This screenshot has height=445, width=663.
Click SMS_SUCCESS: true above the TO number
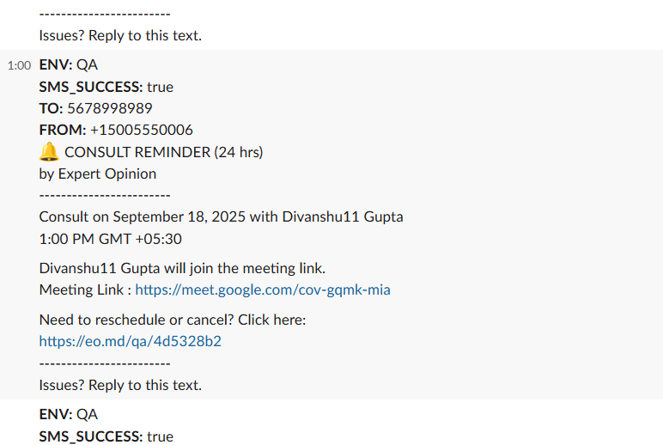click(x=106, y=87)
